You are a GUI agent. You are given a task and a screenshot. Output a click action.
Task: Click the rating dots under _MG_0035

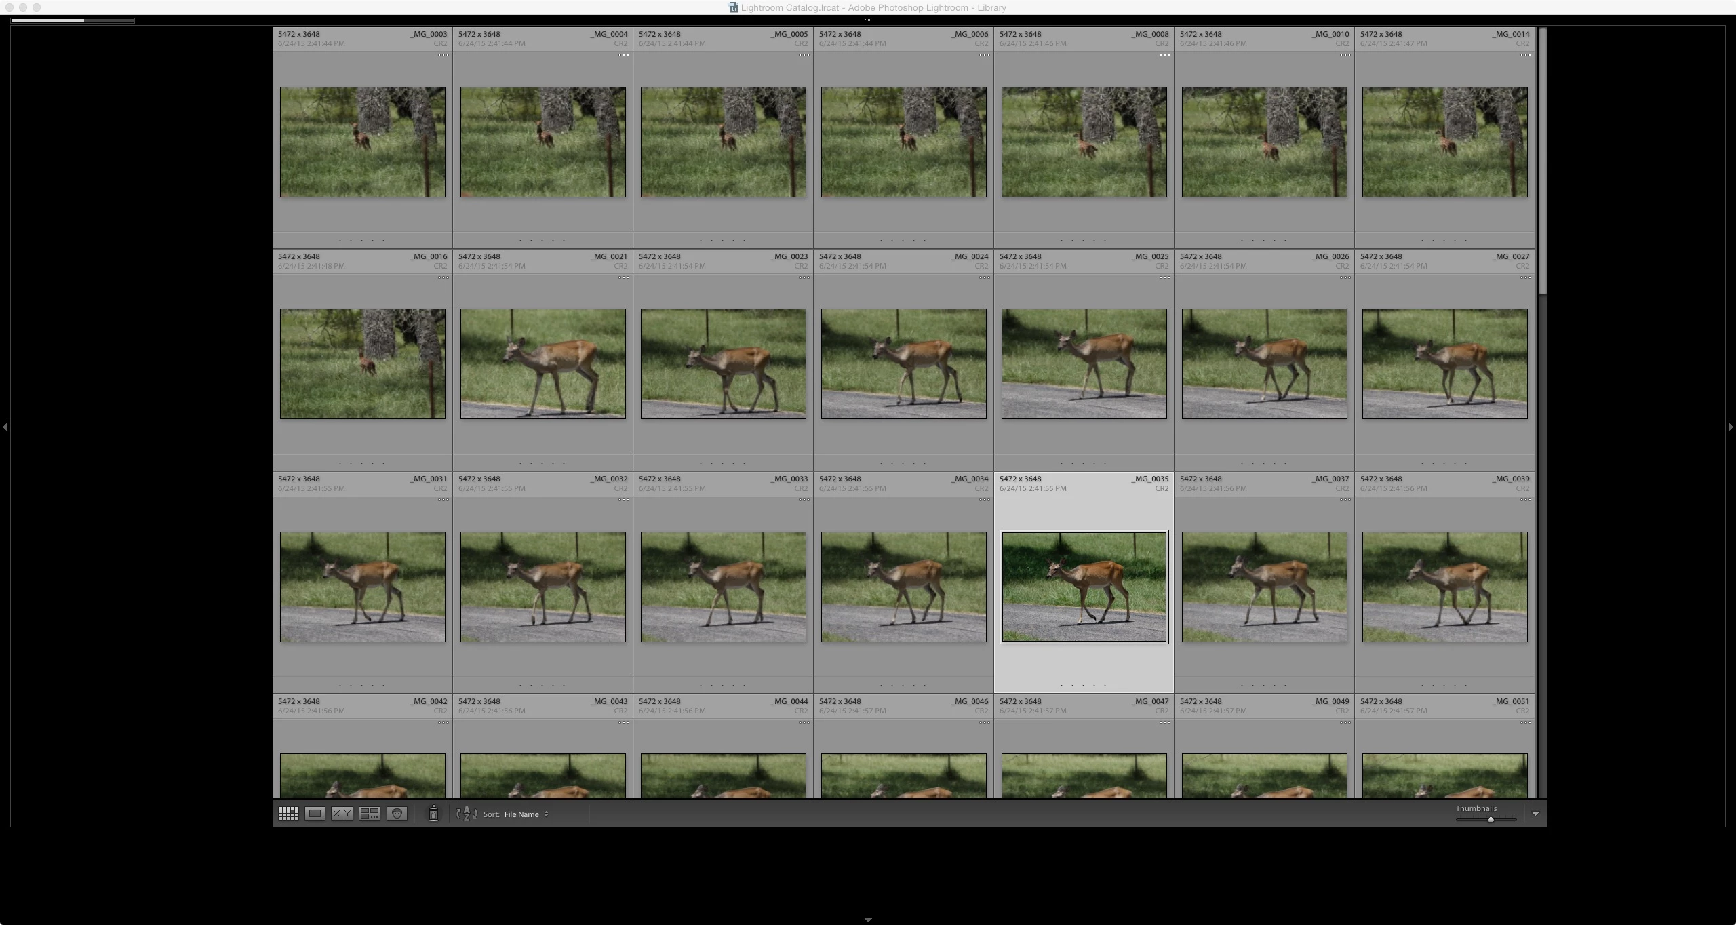tap(1083, 686)
